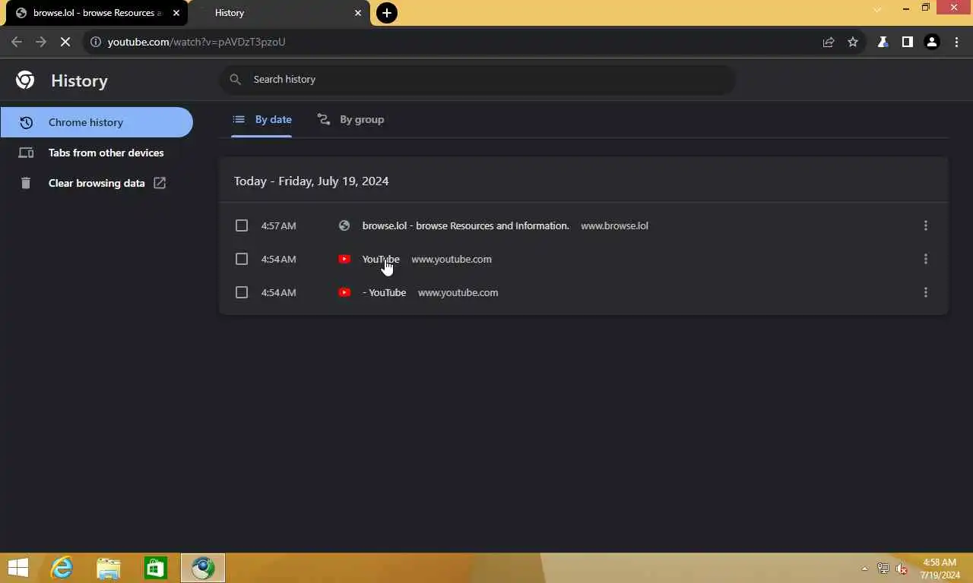Open the 'YouTube' history link
Image resolution: width=973 pixels, height=583 pixels.
(381, 259)
